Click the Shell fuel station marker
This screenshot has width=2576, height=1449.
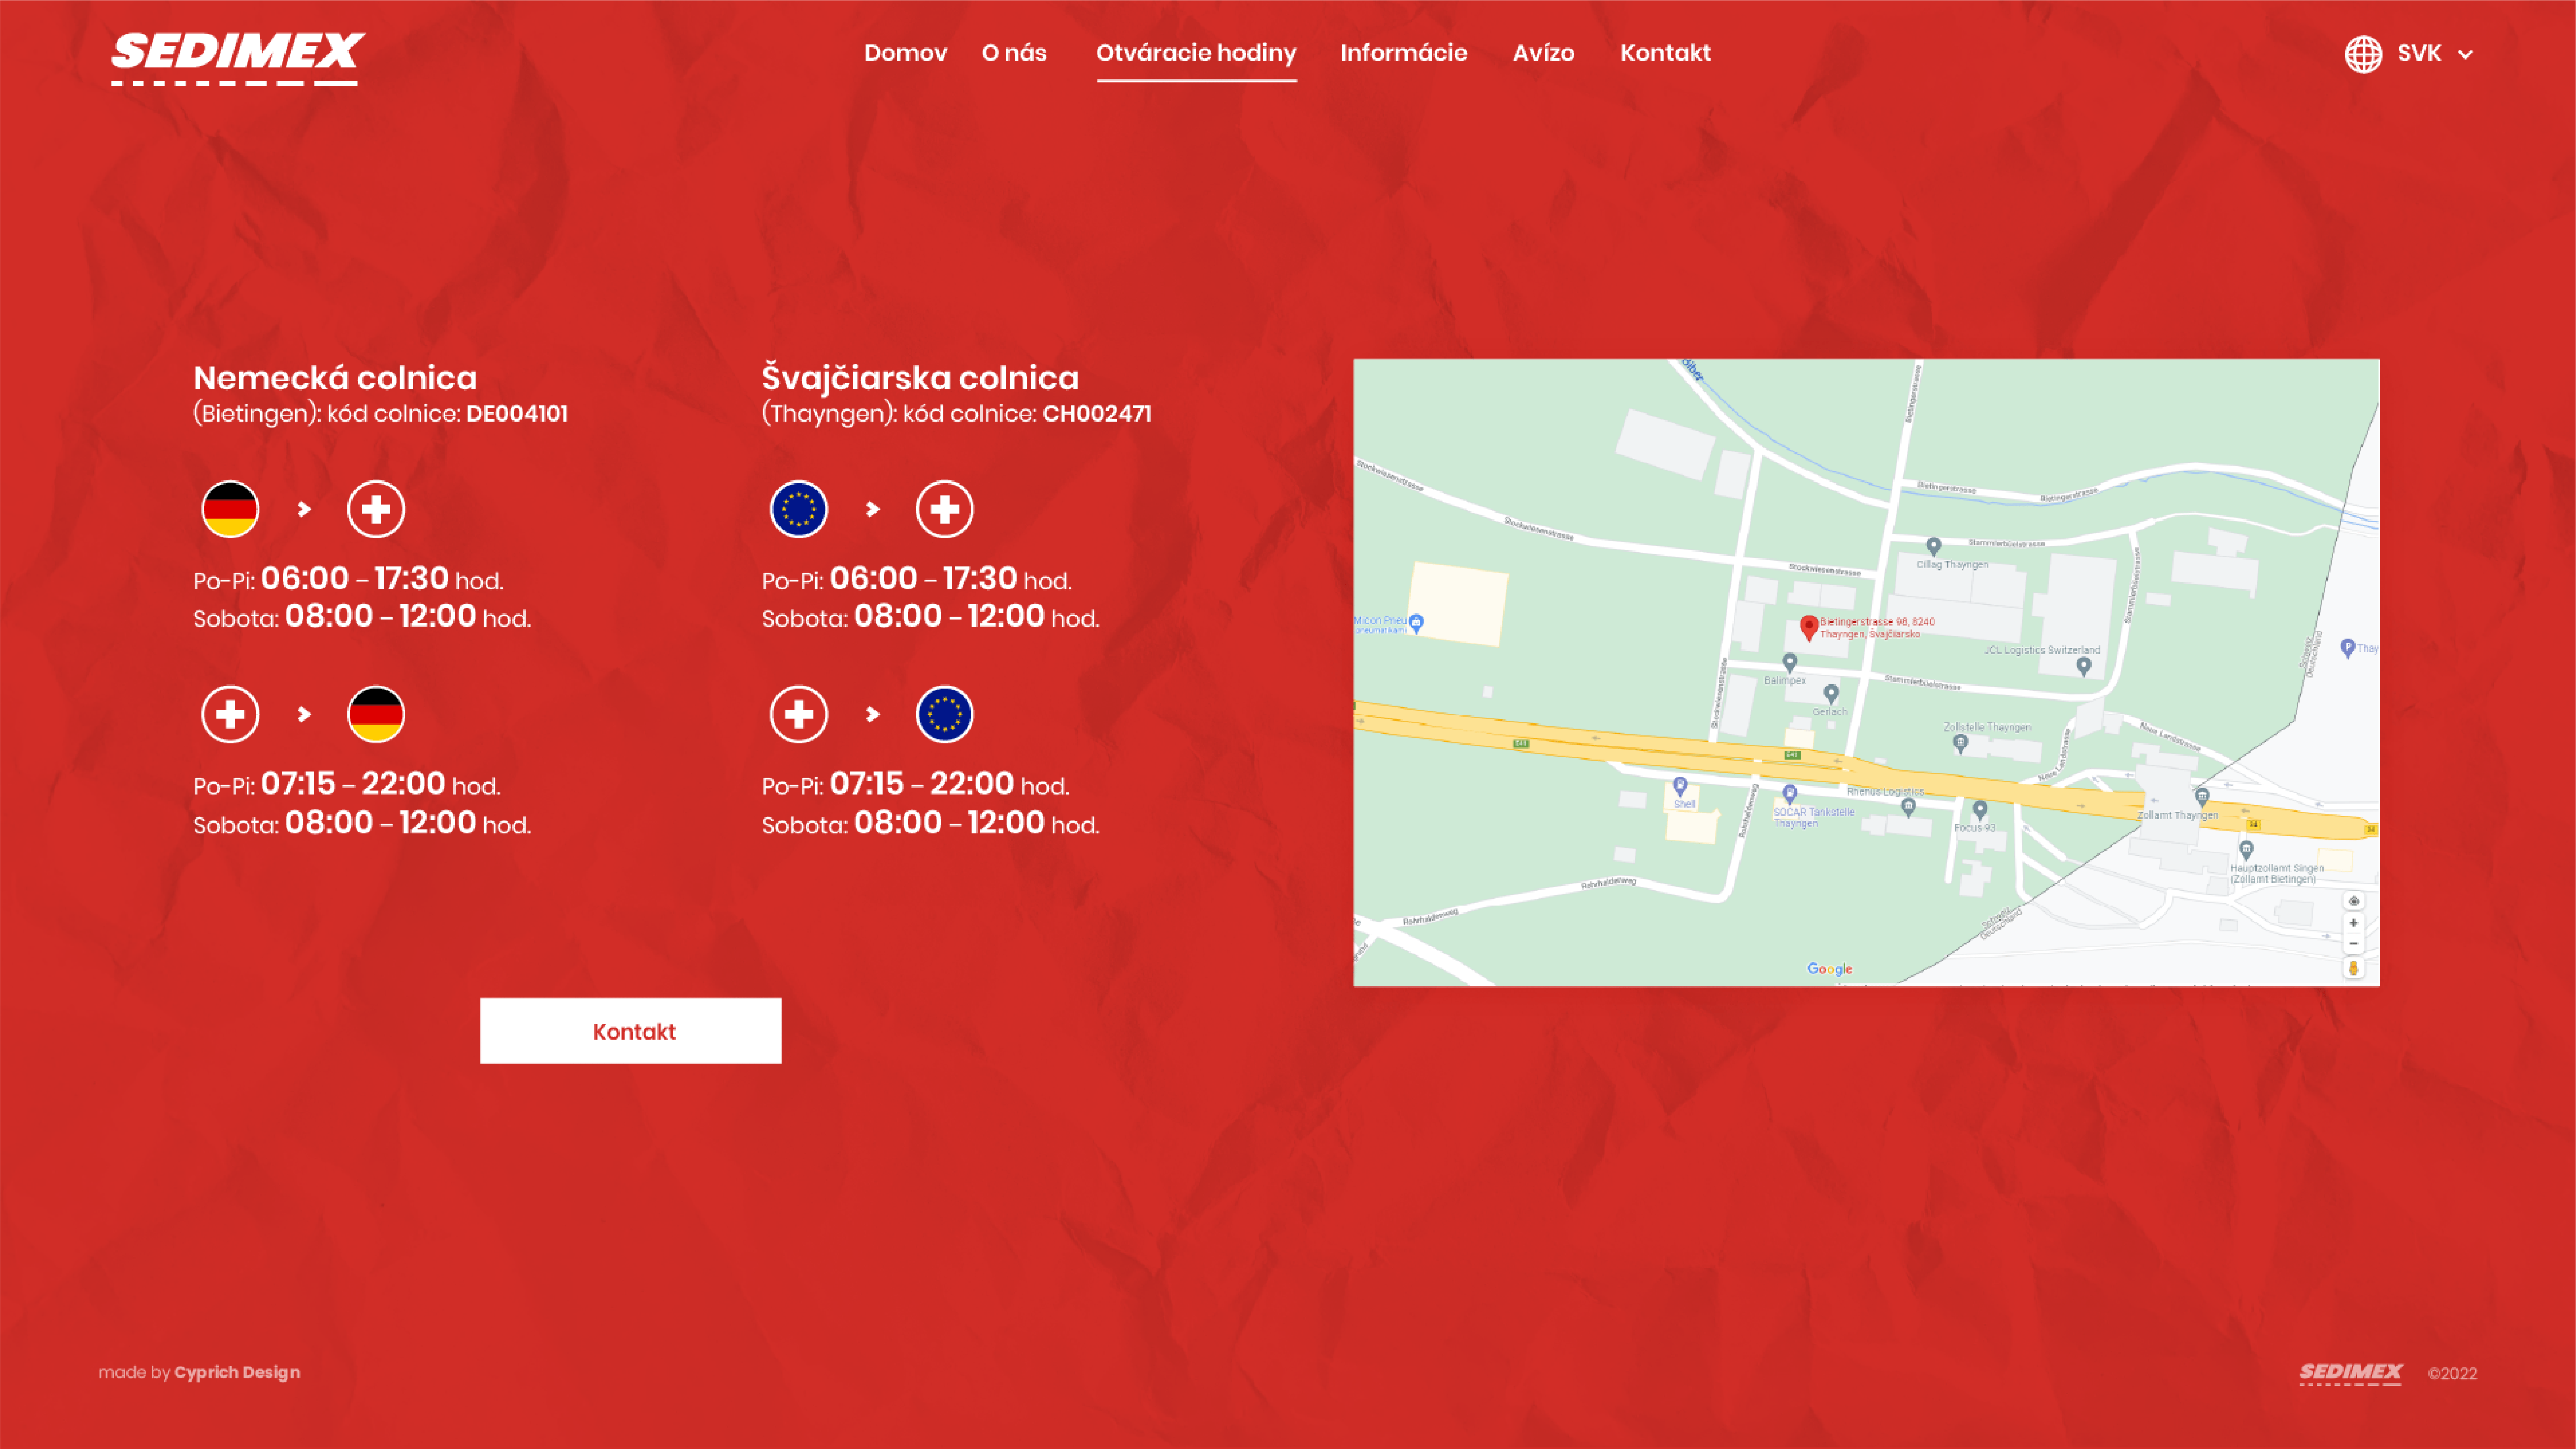pyautogui.click(x=1680, y=787)
